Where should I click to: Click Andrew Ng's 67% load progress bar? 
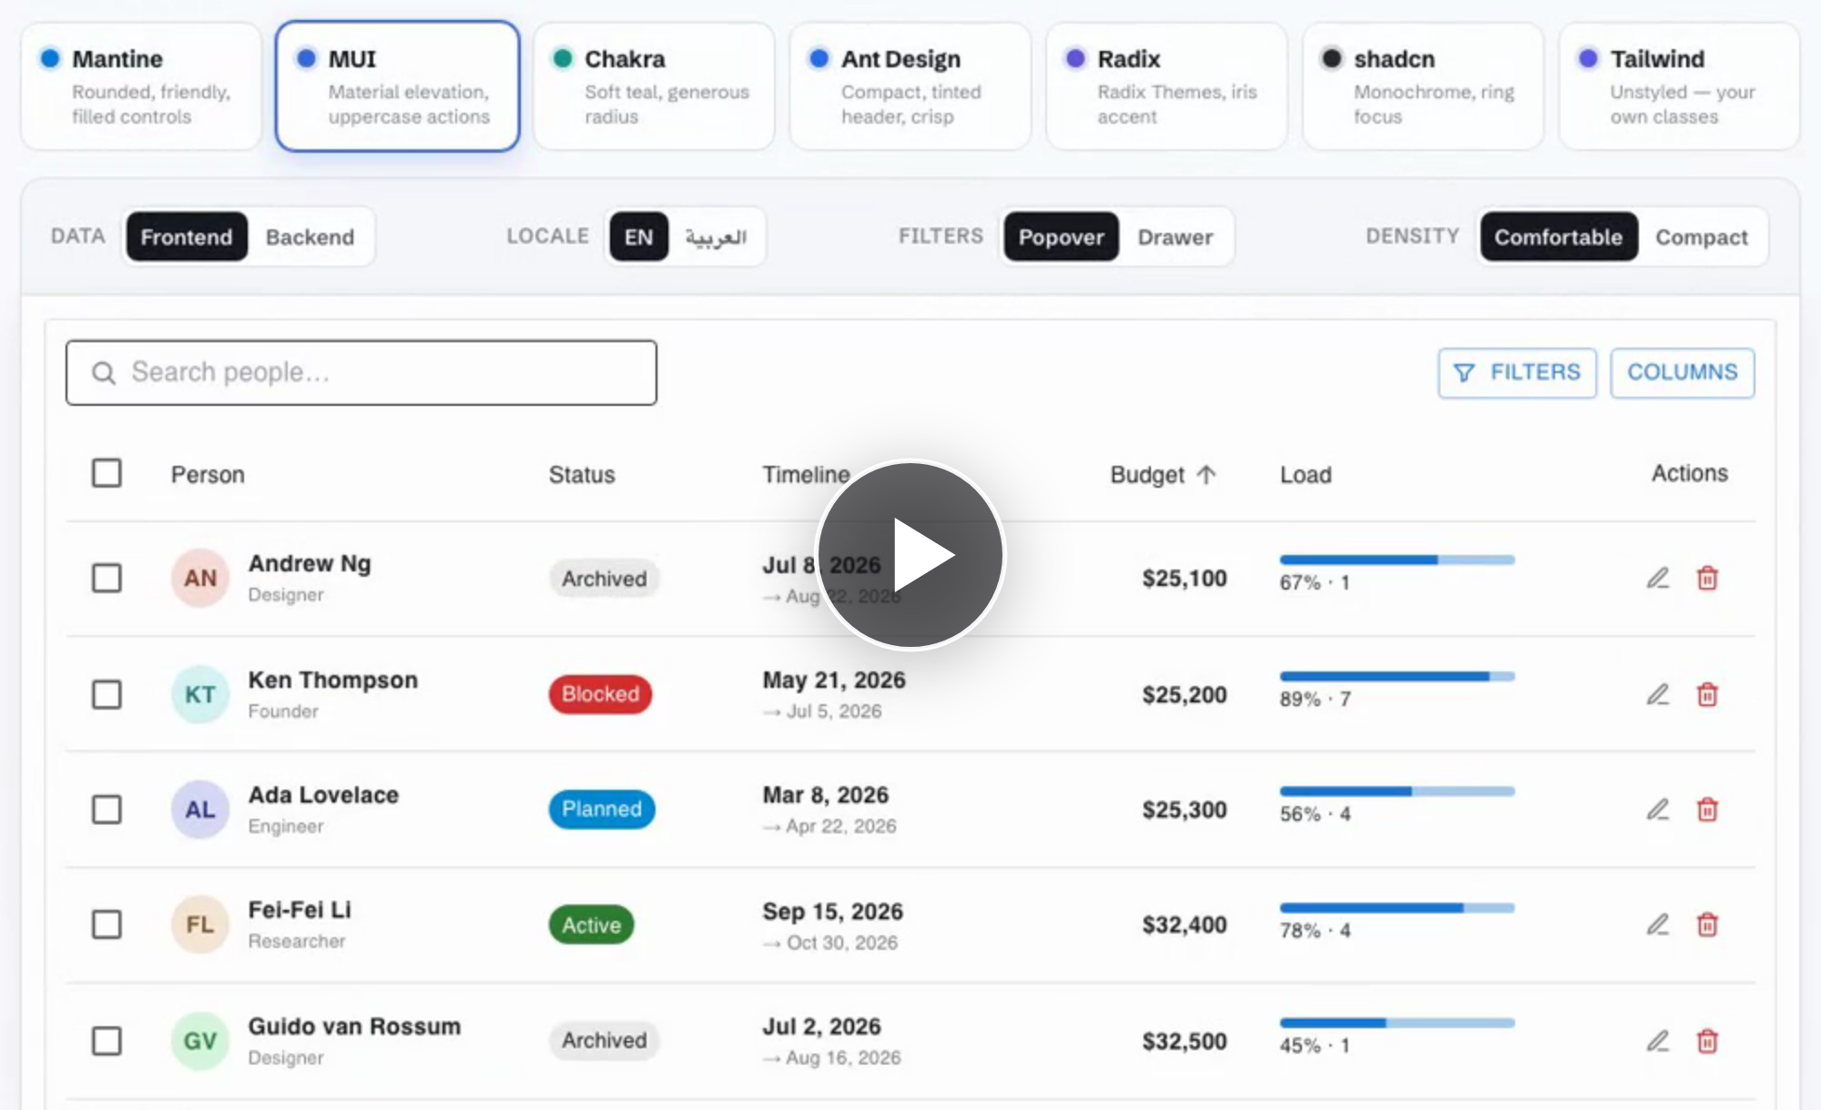[1397, 560]
